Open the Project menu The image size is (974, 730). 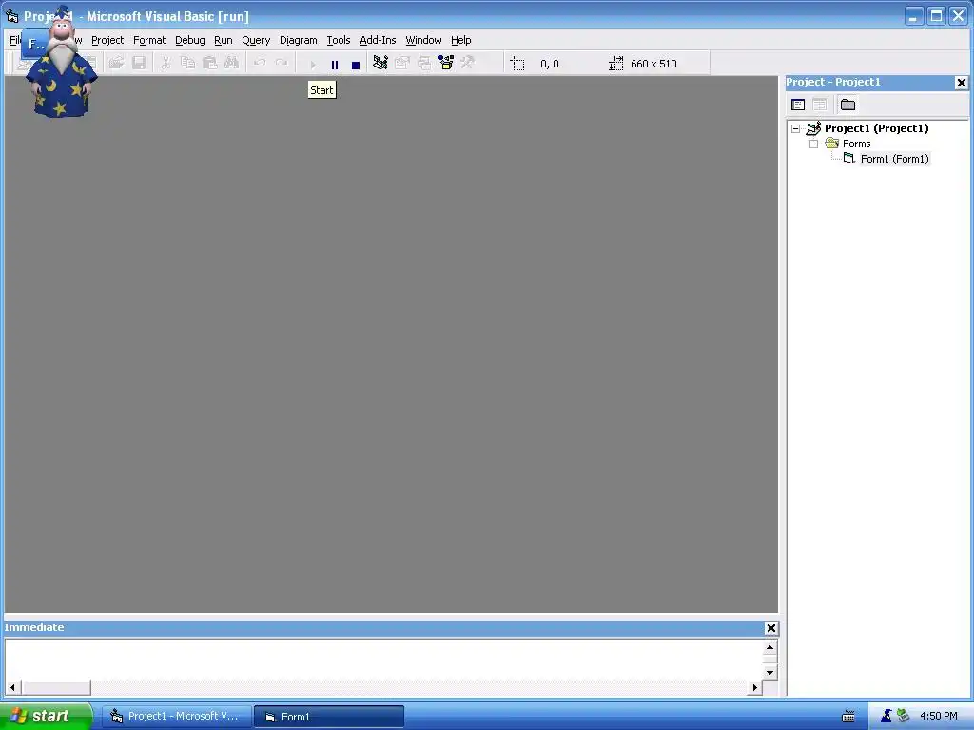click(107, 40)
